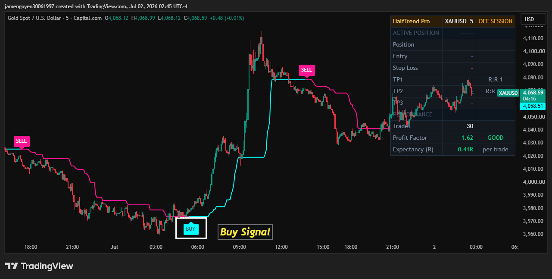Click the Jul date label on time axis

(114, 247)
